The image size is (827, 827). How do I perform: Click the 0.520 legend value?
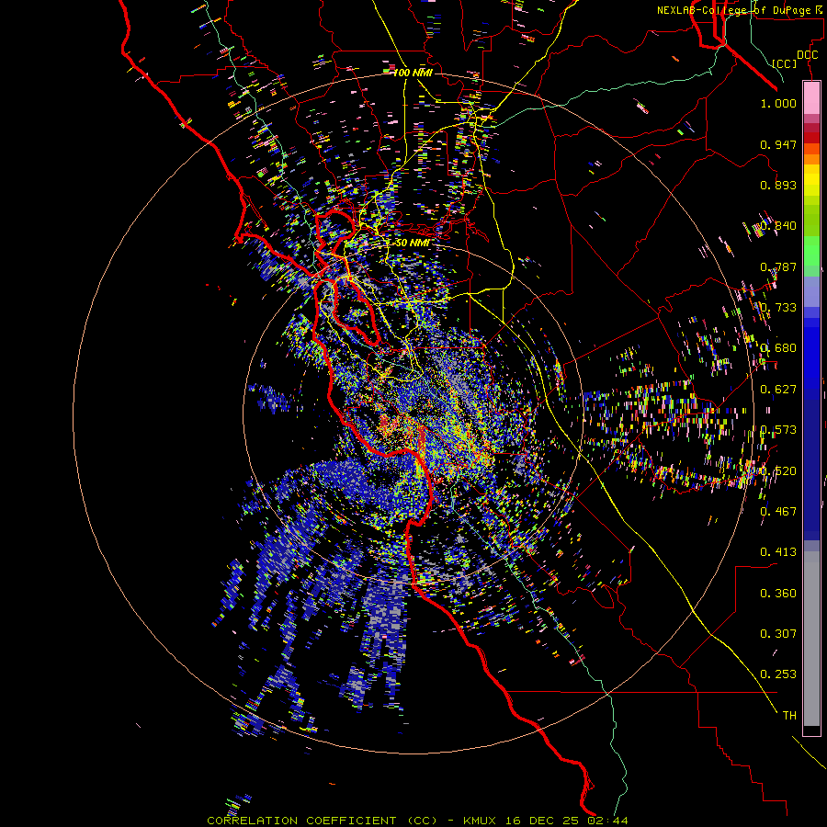coord(778,471)
